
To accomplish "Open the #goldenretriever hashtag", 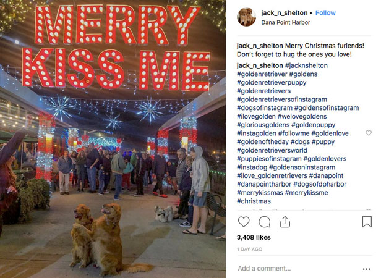I will click(x=262, y=74).
